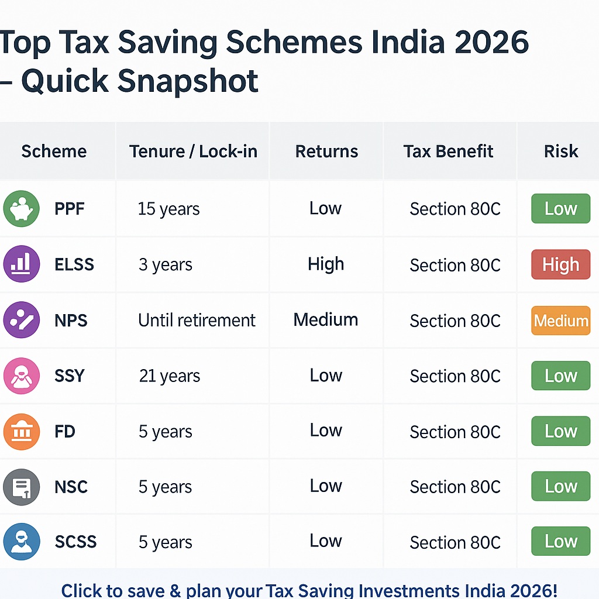Click the gray NSC certificate icon
Screen dimensions: 599x599
(22, 487)
